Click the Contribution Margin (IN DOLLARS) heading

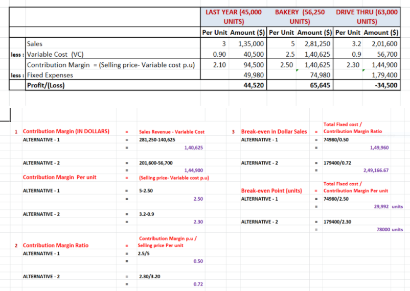66,131
